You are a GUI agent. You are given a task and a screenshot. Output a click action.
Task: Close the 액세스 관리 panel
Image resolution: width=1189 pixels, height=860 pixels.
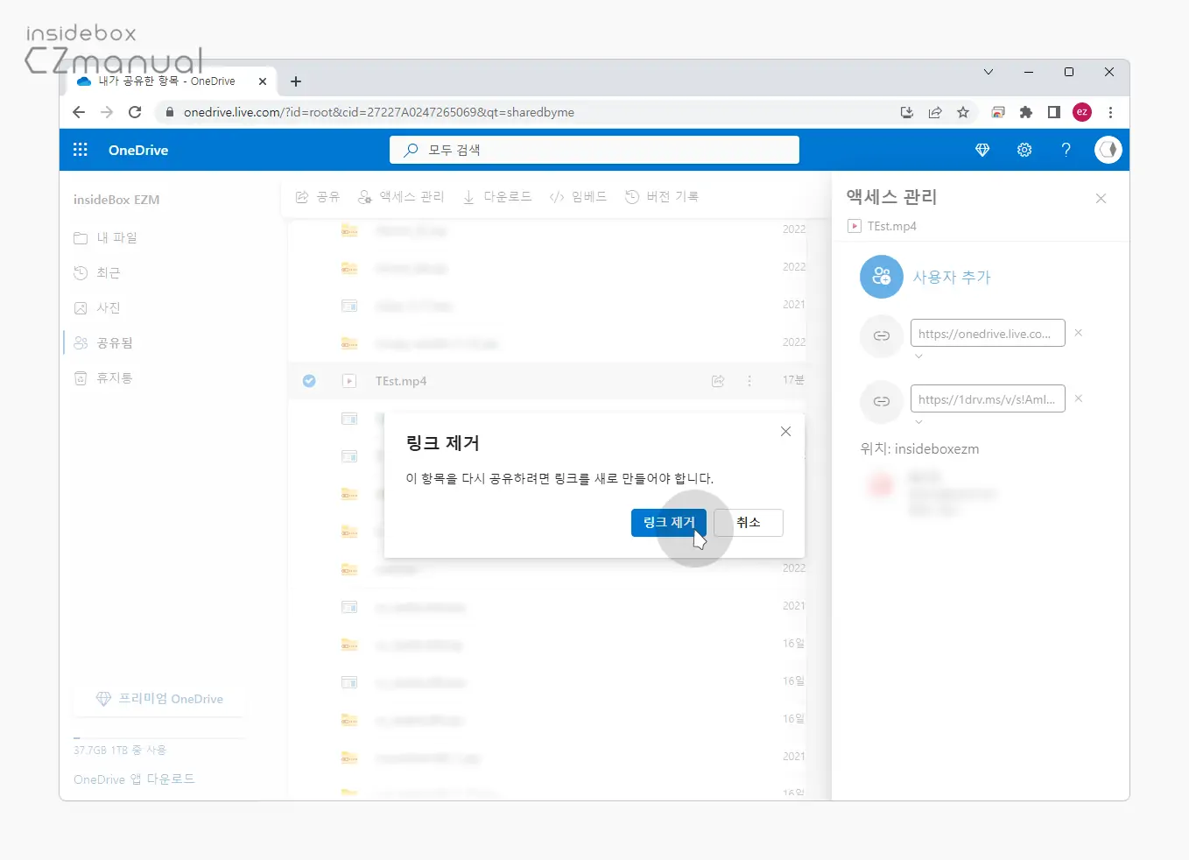[x=1101, y=199]
